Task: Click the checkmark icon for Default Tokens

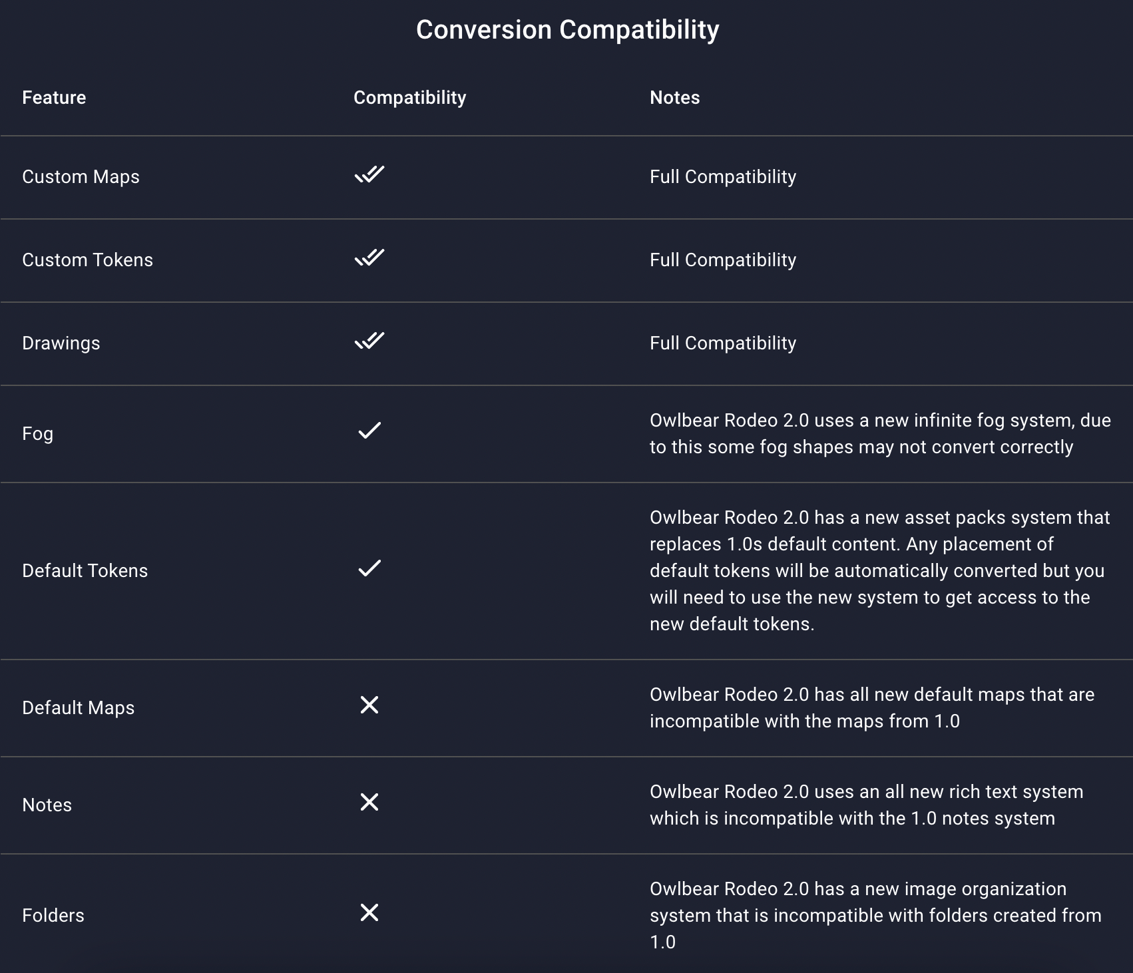Action: tap(369, 569)
